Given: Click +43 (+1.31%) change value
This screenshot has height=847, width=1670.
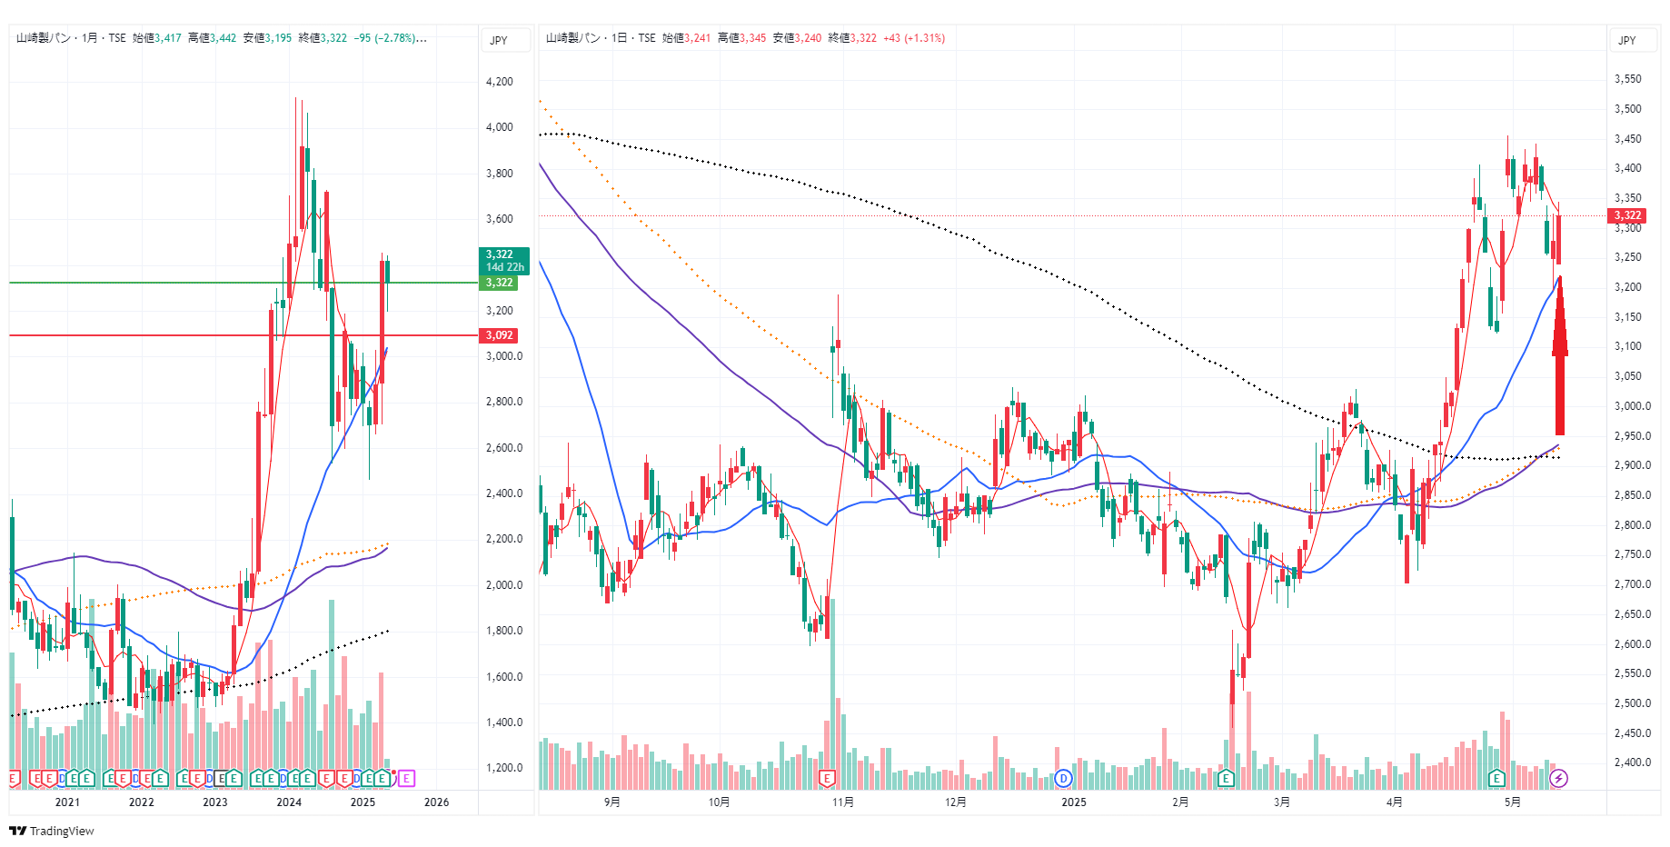Looking at the screenshot, I should coord(914,38).
